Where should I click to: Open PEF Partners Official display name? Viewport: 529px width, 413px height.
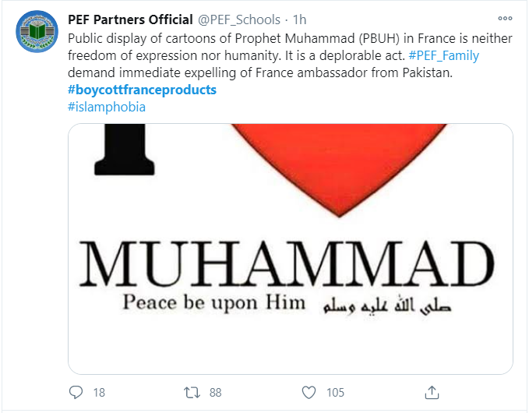pos(131,19)
